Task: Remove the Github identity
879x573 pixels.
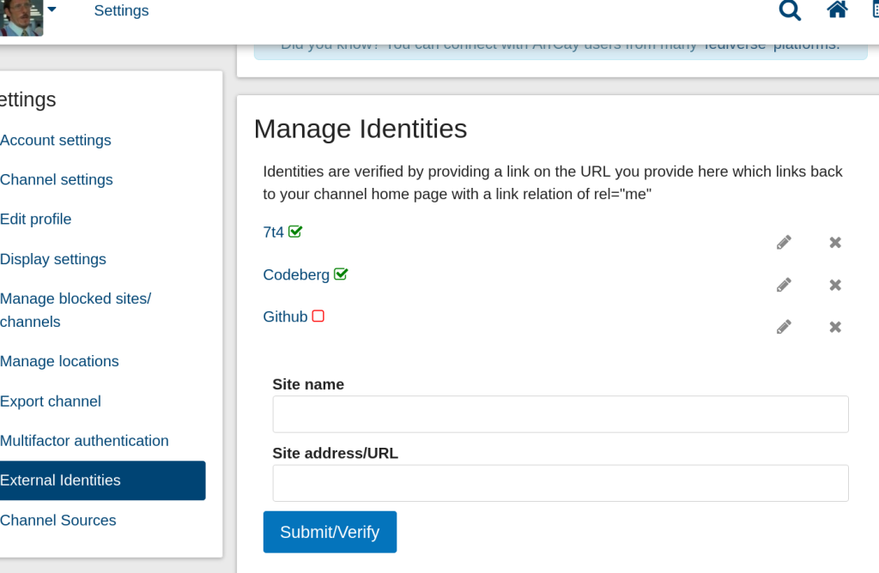Action: pos(835,327)
